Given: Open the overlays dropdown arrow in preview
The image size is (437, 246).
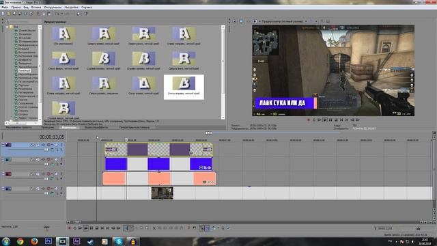Looking at the screenshot, I should point(316,21).
